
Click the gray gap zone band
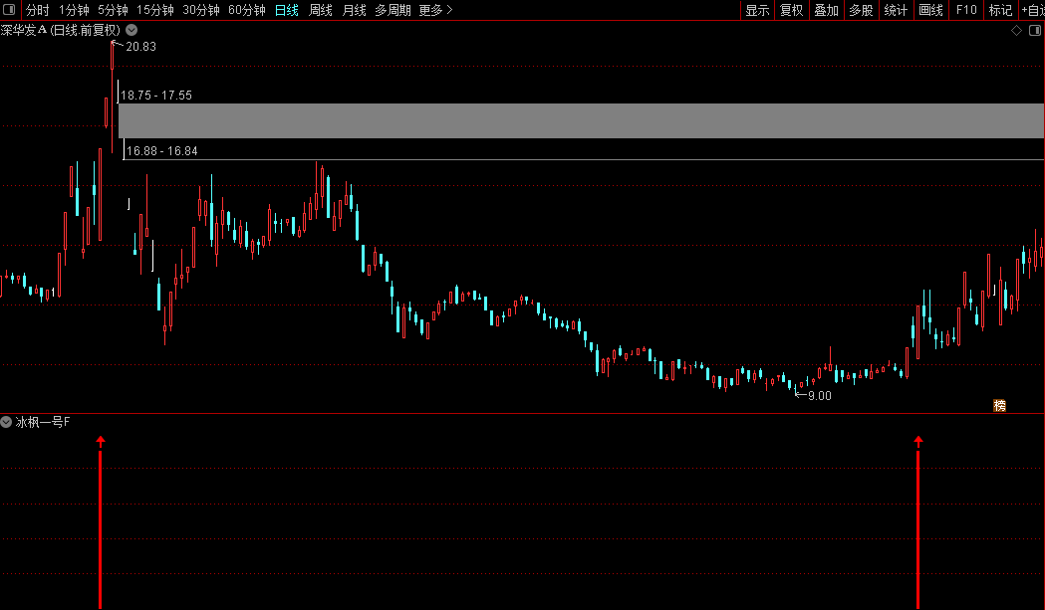coord(581,120)
